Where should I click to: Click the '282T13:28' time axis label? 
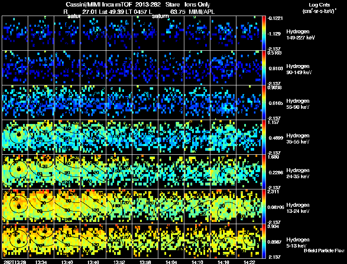tap(15, 262)
